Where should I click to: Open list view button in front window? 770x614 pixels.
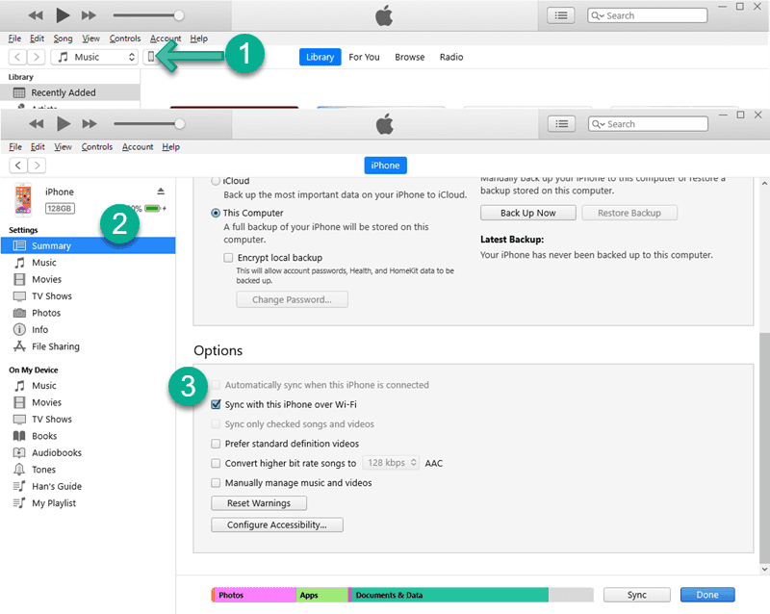[x=561, y=124]
